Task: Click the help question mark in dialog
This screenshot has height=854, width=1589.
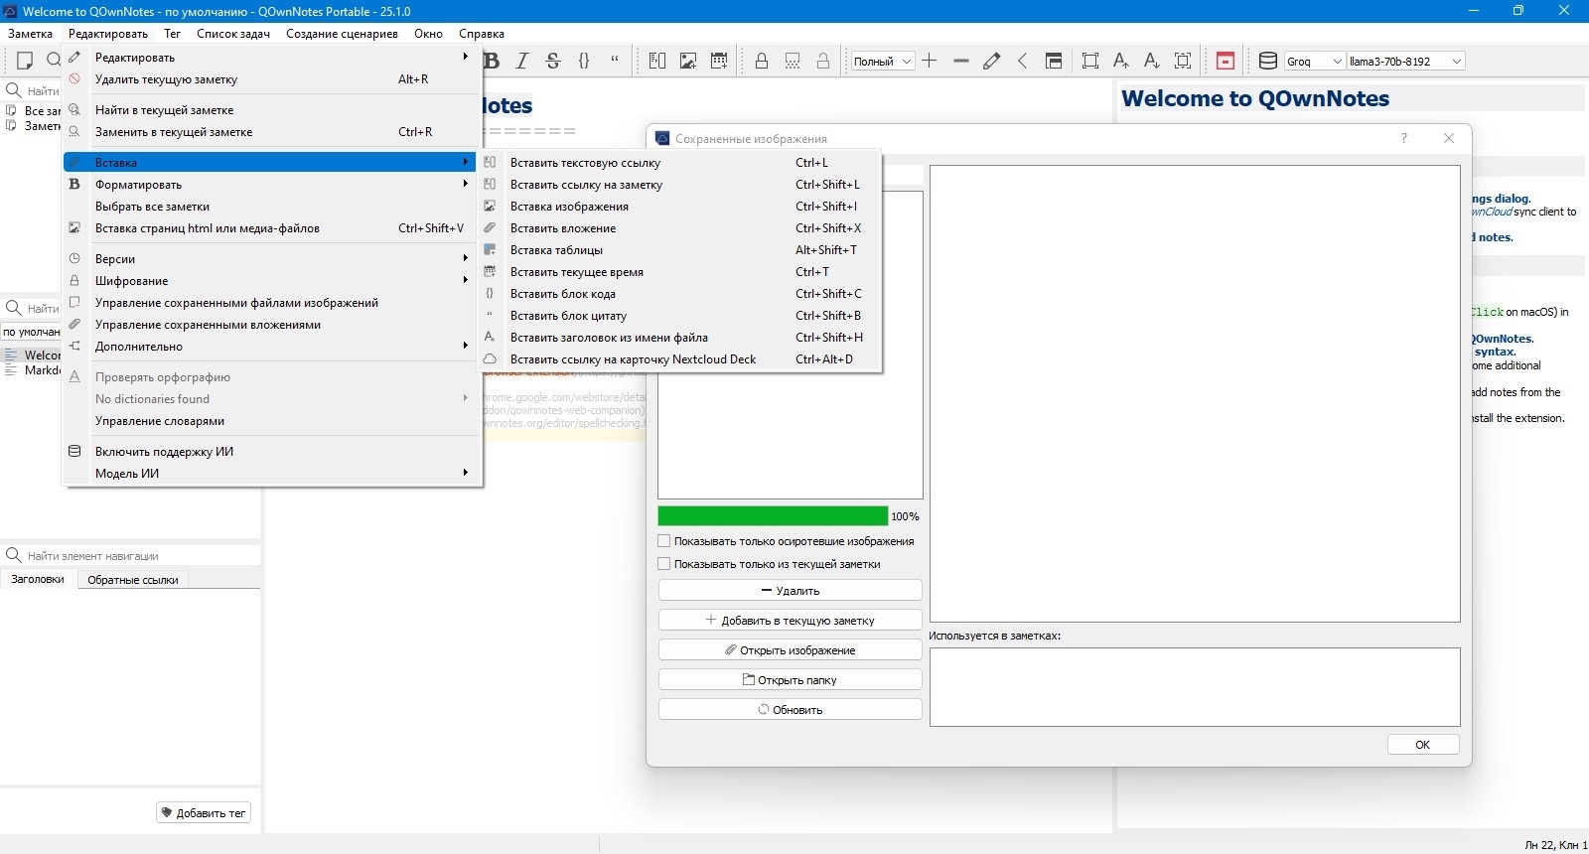Action: (1404, 138)
